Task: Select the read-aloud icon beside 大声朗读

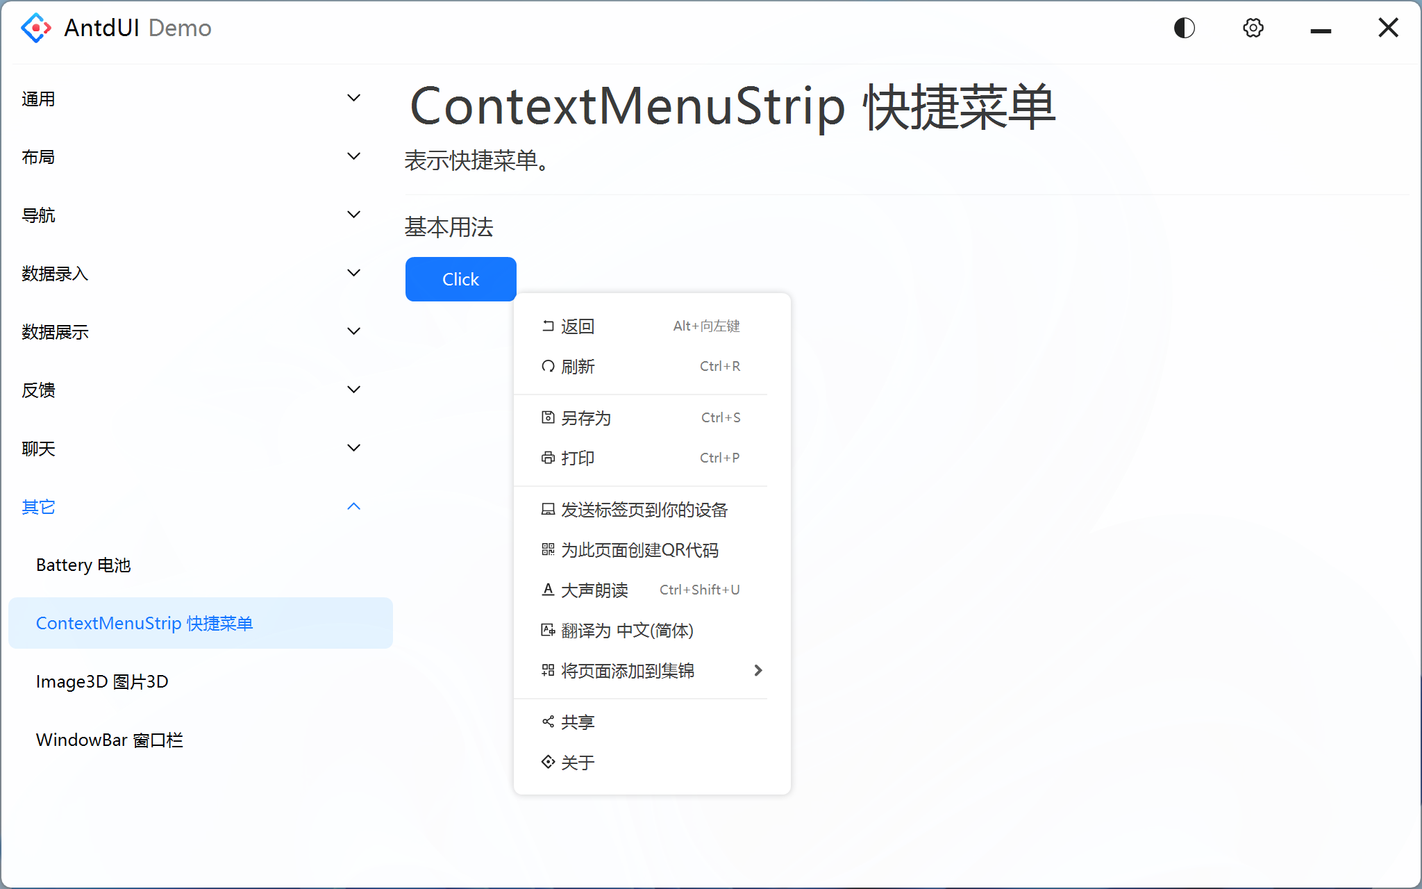Action: 548,590
